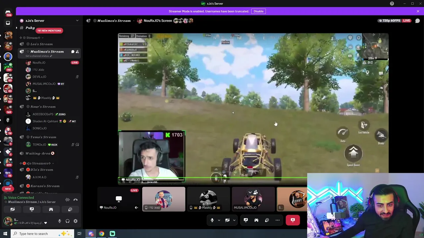Share your screen from the voice panel
Screen dimensions: 424x238
pyautogui.click(x=32, y=209)
